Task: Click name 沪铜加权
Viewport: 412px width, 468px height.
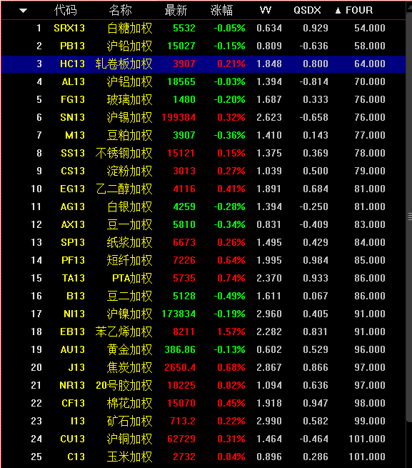Action: point(129,439)
